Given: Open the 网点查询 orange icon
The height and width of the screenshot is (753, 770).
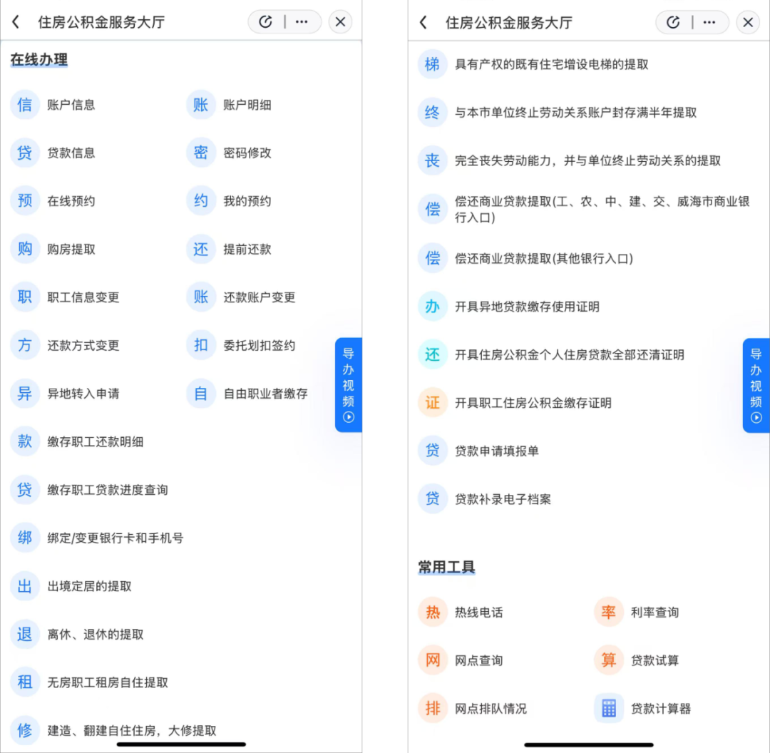Looking at the screenshot, I should pos(432,660).
